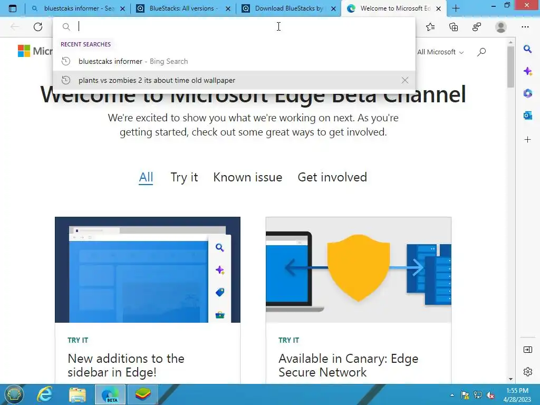The width and height of the screenshot is (540, 405).
Task: Open the taskbar clock and date
Action: tap(517, 395)
